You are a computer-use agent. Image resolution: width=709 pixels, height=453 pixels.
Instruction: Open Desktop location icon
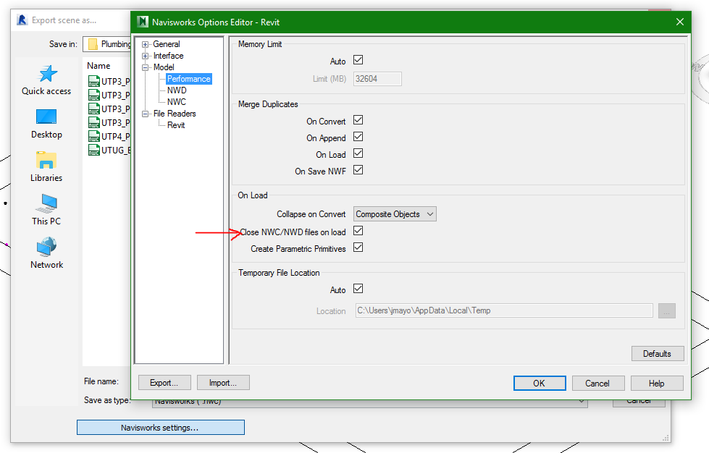point(46,117)
